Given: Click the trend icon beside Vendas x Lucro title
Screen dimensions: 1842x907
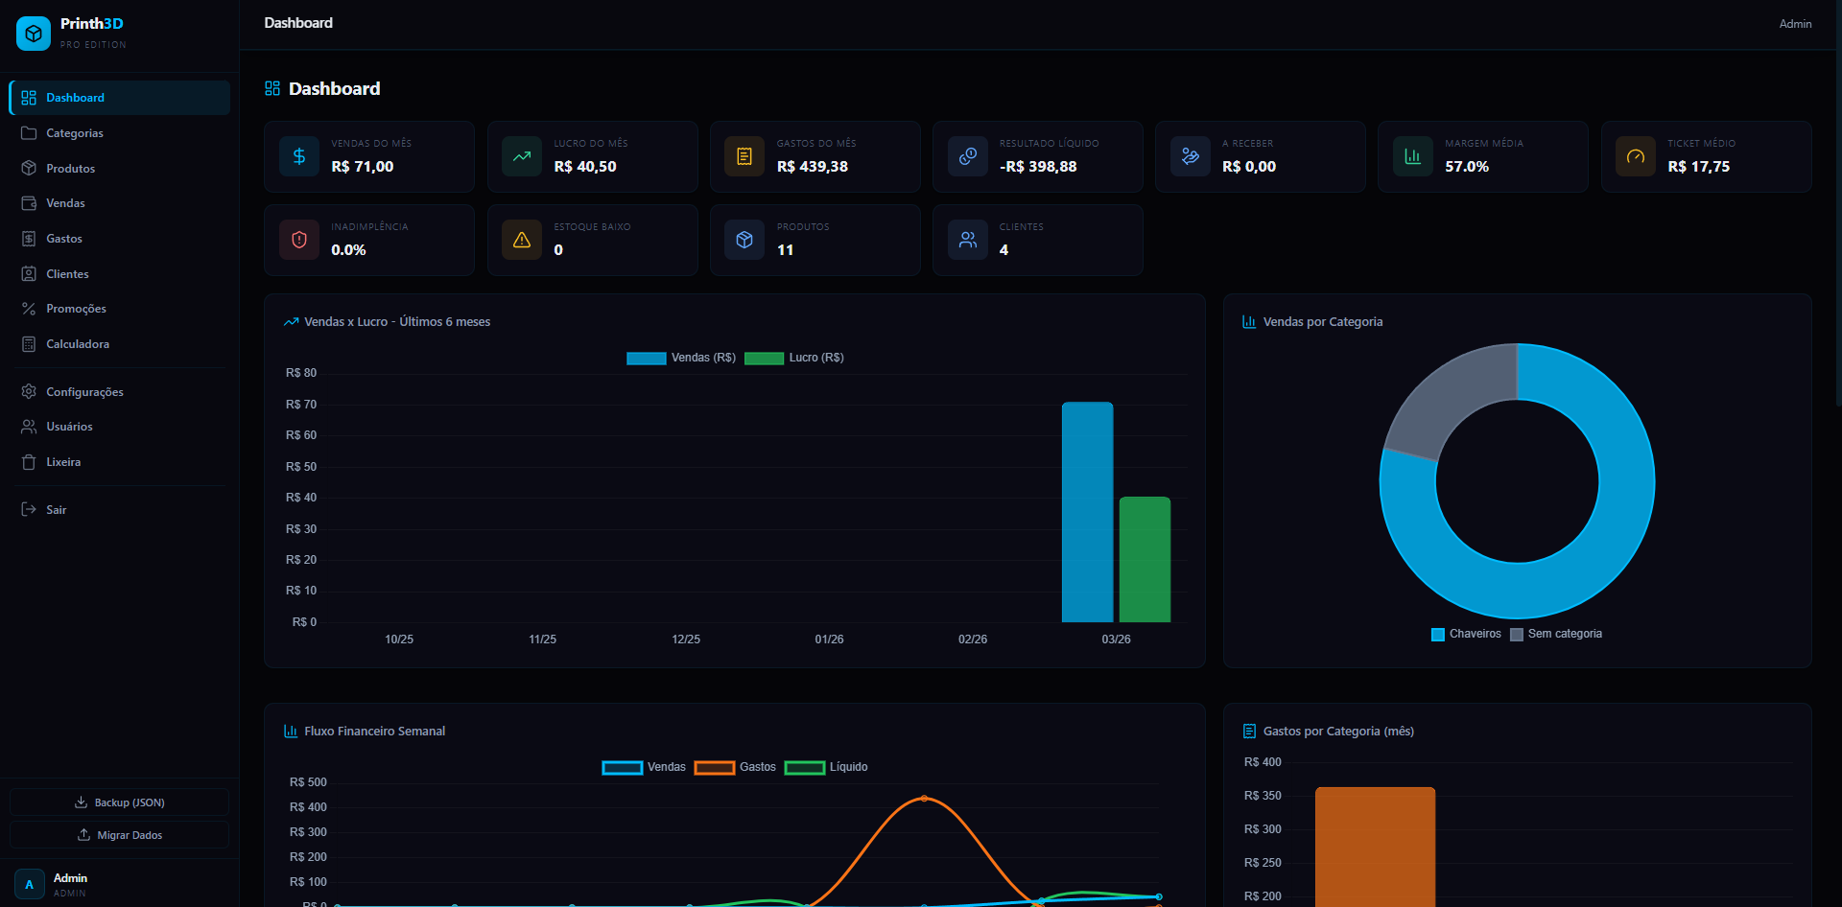Looking at the screenshot, I should coord(292,322).
